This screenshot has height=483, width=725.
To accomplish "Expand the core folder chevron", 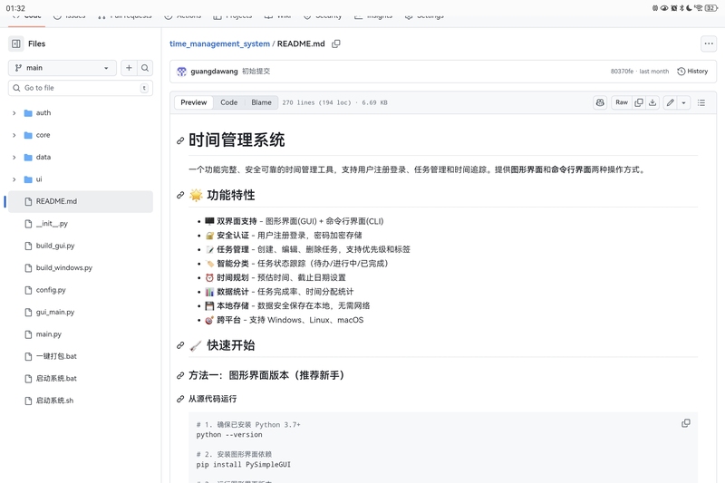I will coord(14,135).
